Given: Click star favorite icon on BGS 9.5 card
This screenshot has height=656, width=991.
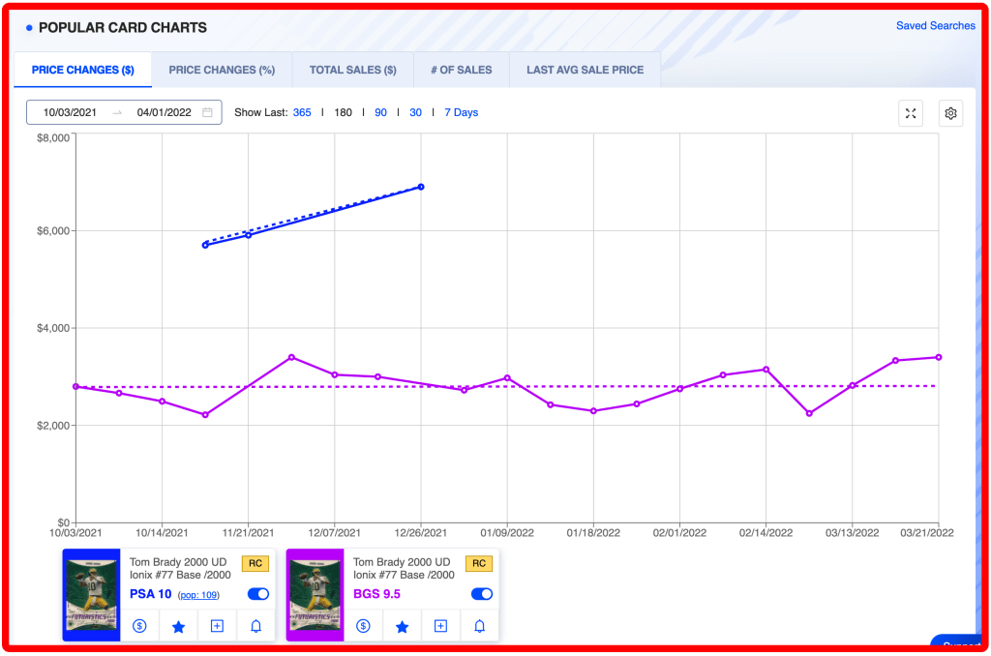Looking at the screenshot, I should (x=402, y=626).
